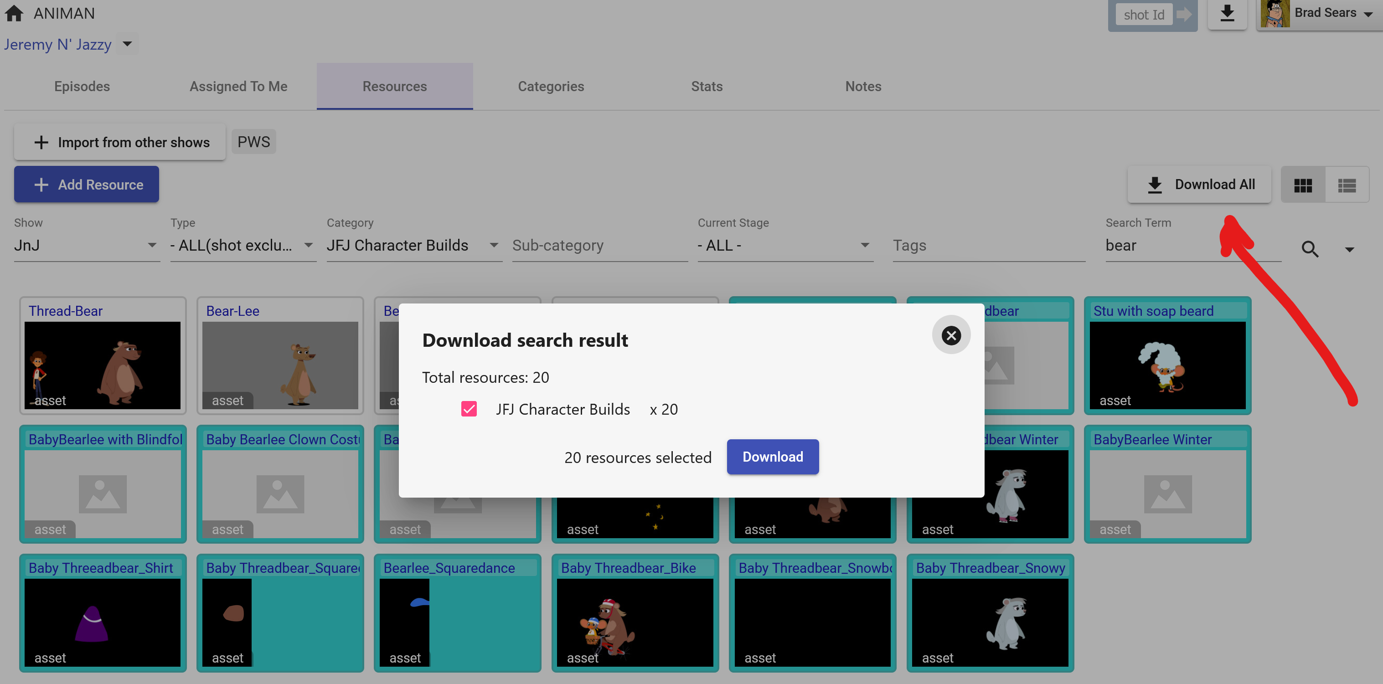The width and height of the screenshot is (1383, 684).
Task: Click the Tags input field
Action: click(x=988, y=245)
